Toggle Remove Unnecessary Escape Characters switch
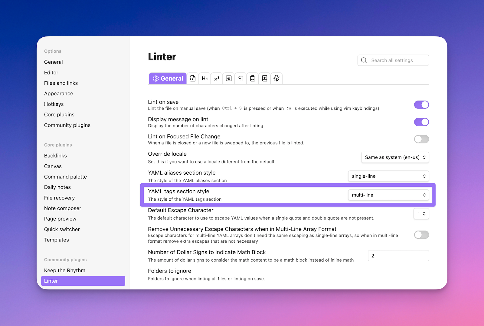This screenshot has height=326, width=484. 421,235
